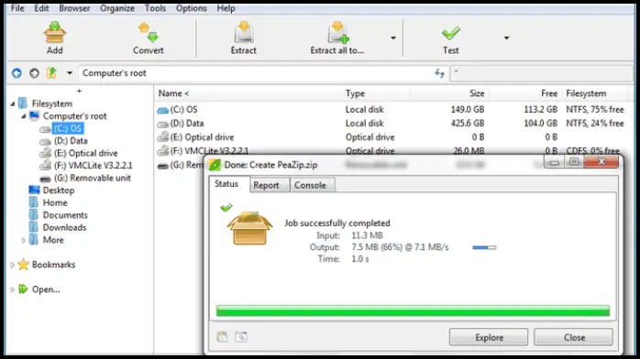Click the search filter field
Viewport: 640px width, 359px height.
click(x=541, y=73)
